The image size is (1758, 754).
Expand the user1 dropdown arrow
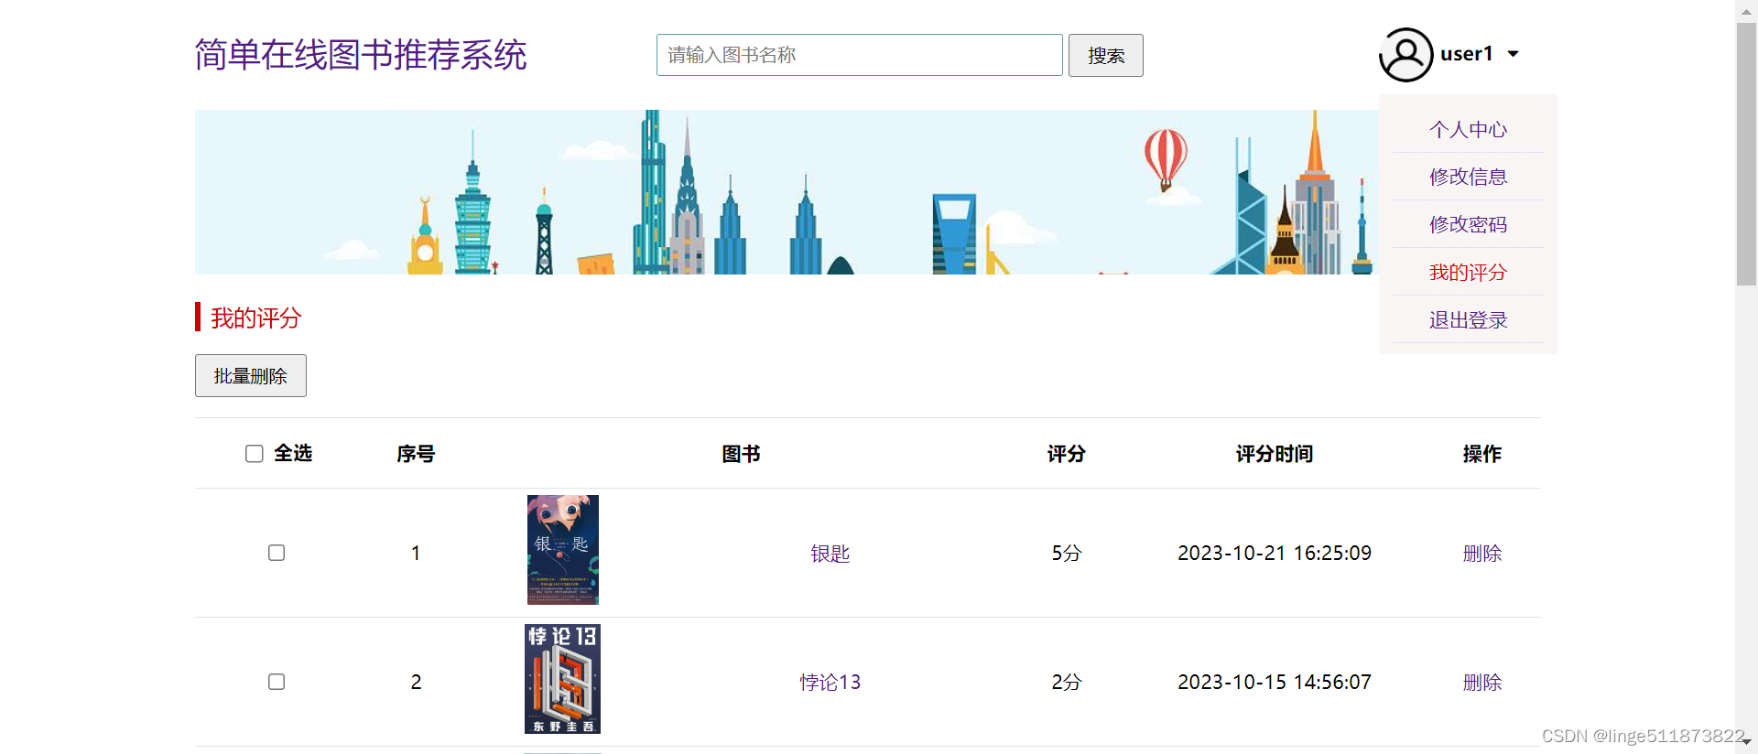pyautogui.click(x=1514, y=54)
